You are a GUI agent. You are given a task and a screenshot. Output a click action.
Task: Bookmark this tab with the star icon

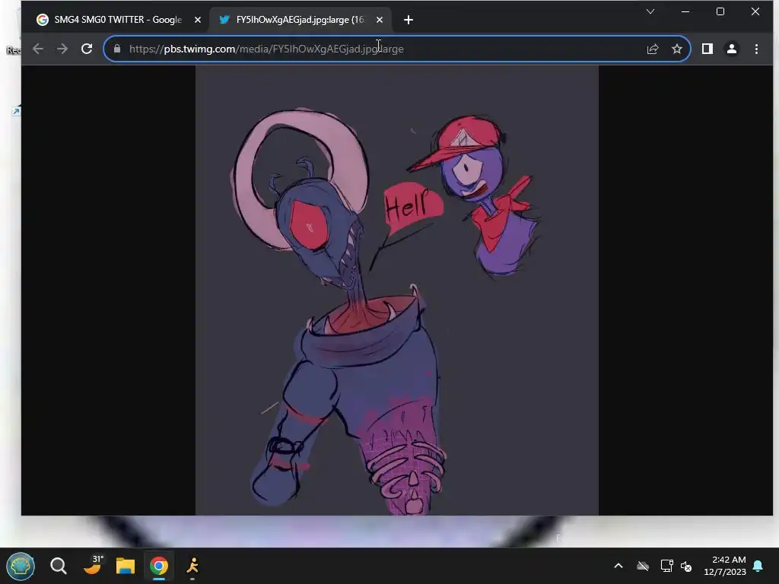pyautogui.click(x=676, y=49)
